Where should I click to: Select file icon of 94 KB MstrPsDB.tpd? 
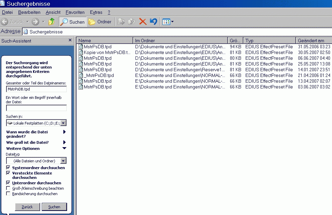tap(81, 47)
